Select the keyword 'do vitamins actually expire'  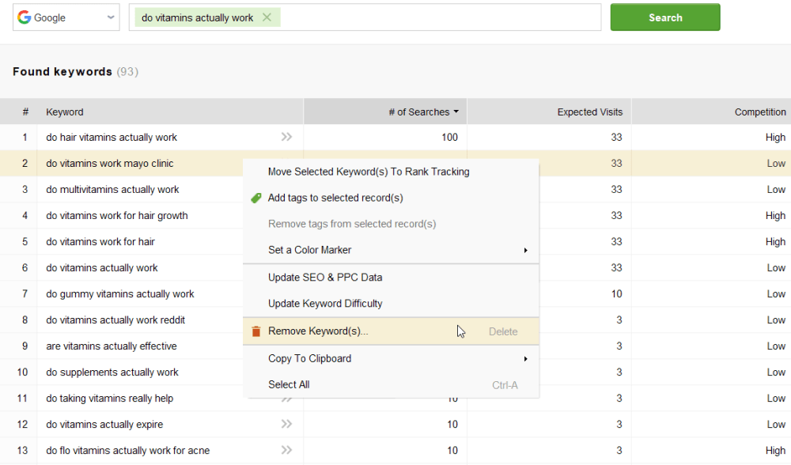(104, 425)
